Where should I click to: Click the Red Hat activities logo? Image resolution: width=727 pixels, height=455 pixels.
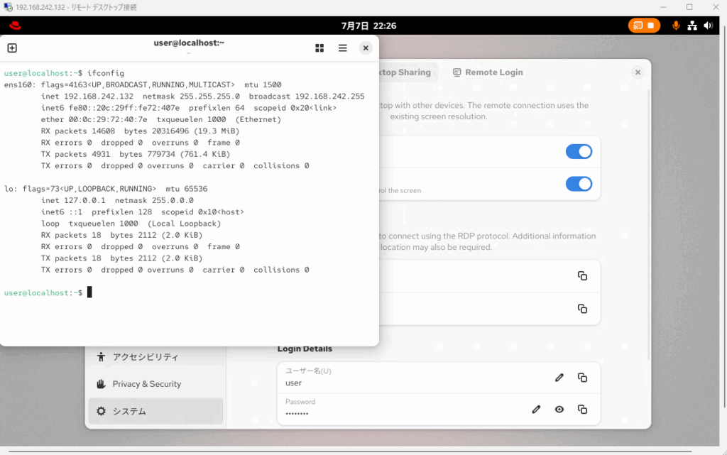[15, 26]
